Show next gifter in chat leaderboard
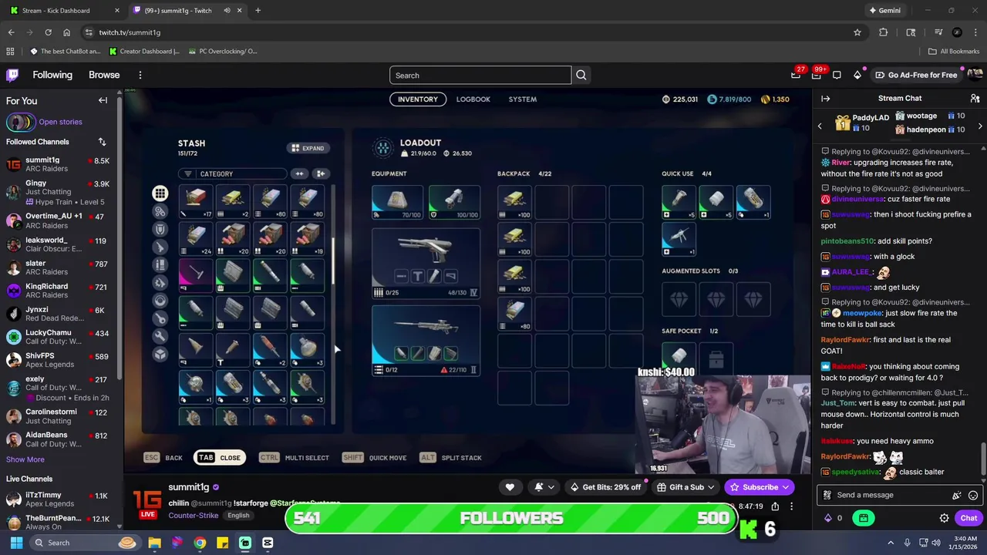 [980, 126]
